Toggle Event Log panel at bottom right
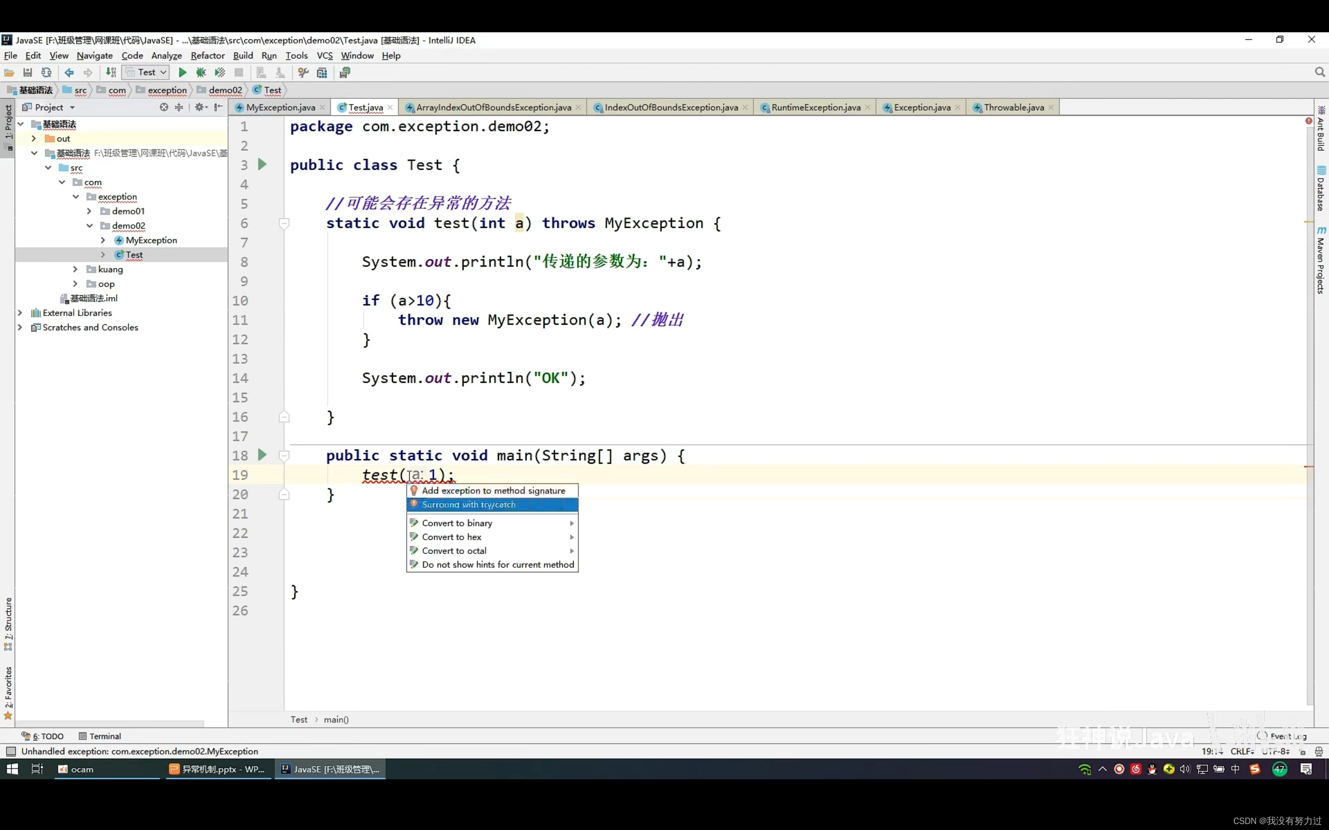The height and width of the screenshot is (830, 1329). click(x=1283, y=735)
